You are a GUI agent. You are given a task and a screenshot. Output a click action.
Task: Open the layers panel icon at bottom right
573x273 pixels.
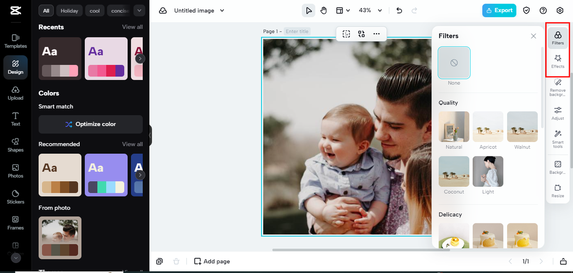click(563, 261)
